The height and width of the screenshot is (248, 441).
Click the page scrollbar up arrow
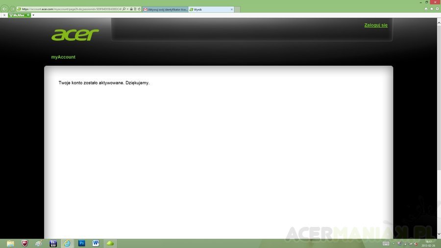[439, 22]
